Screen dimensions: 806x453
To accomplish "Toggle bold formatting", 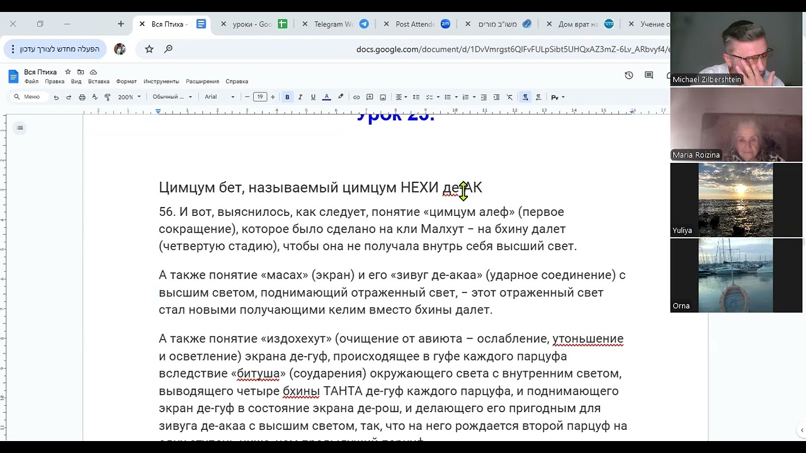I will click(x=287, y=97).
